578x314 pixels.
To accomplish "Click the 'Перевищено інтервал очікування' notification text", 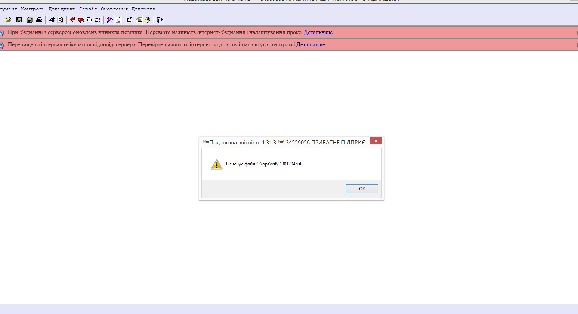I will click(x=152, y=44).
